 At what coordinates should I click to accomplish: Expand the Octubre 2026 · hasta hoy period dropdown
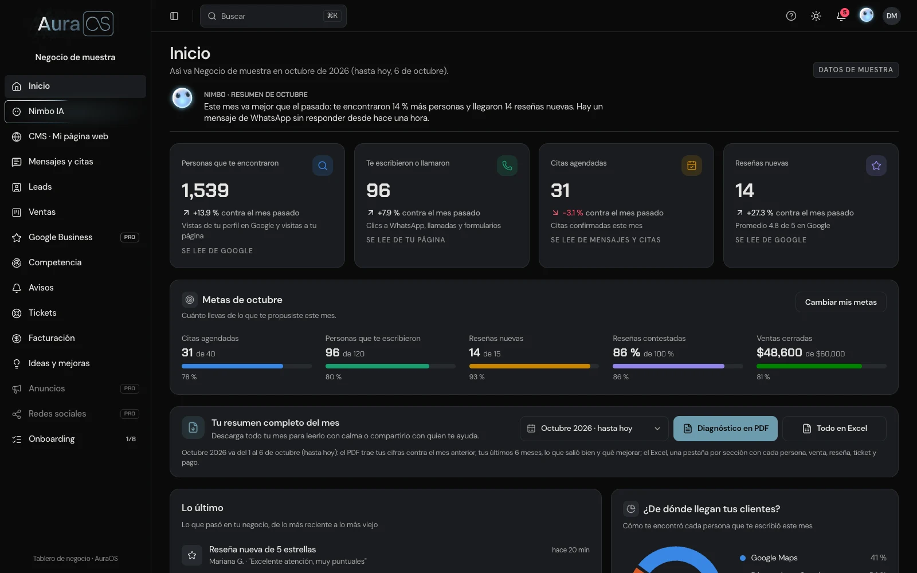pos(594,429)
